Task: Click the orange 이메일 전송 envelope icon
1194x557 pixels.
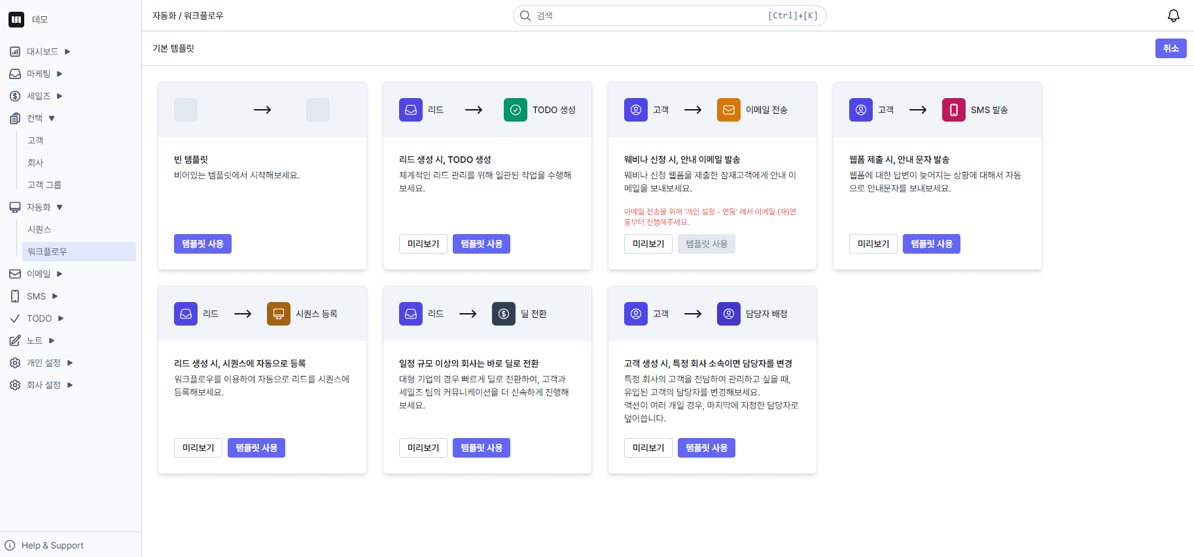Action: coord(729,110)
